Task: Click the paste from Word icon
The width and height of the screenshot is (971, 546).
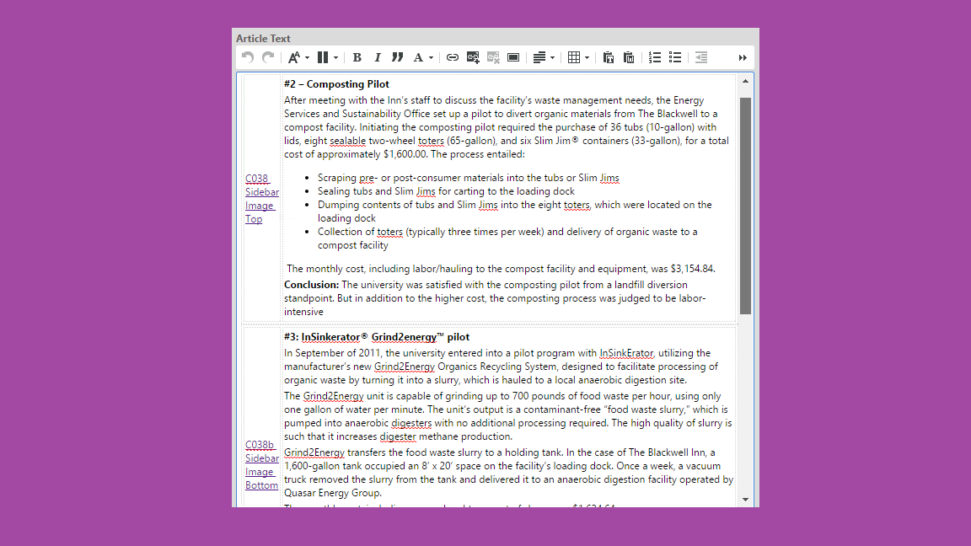Action: (629, 57)
